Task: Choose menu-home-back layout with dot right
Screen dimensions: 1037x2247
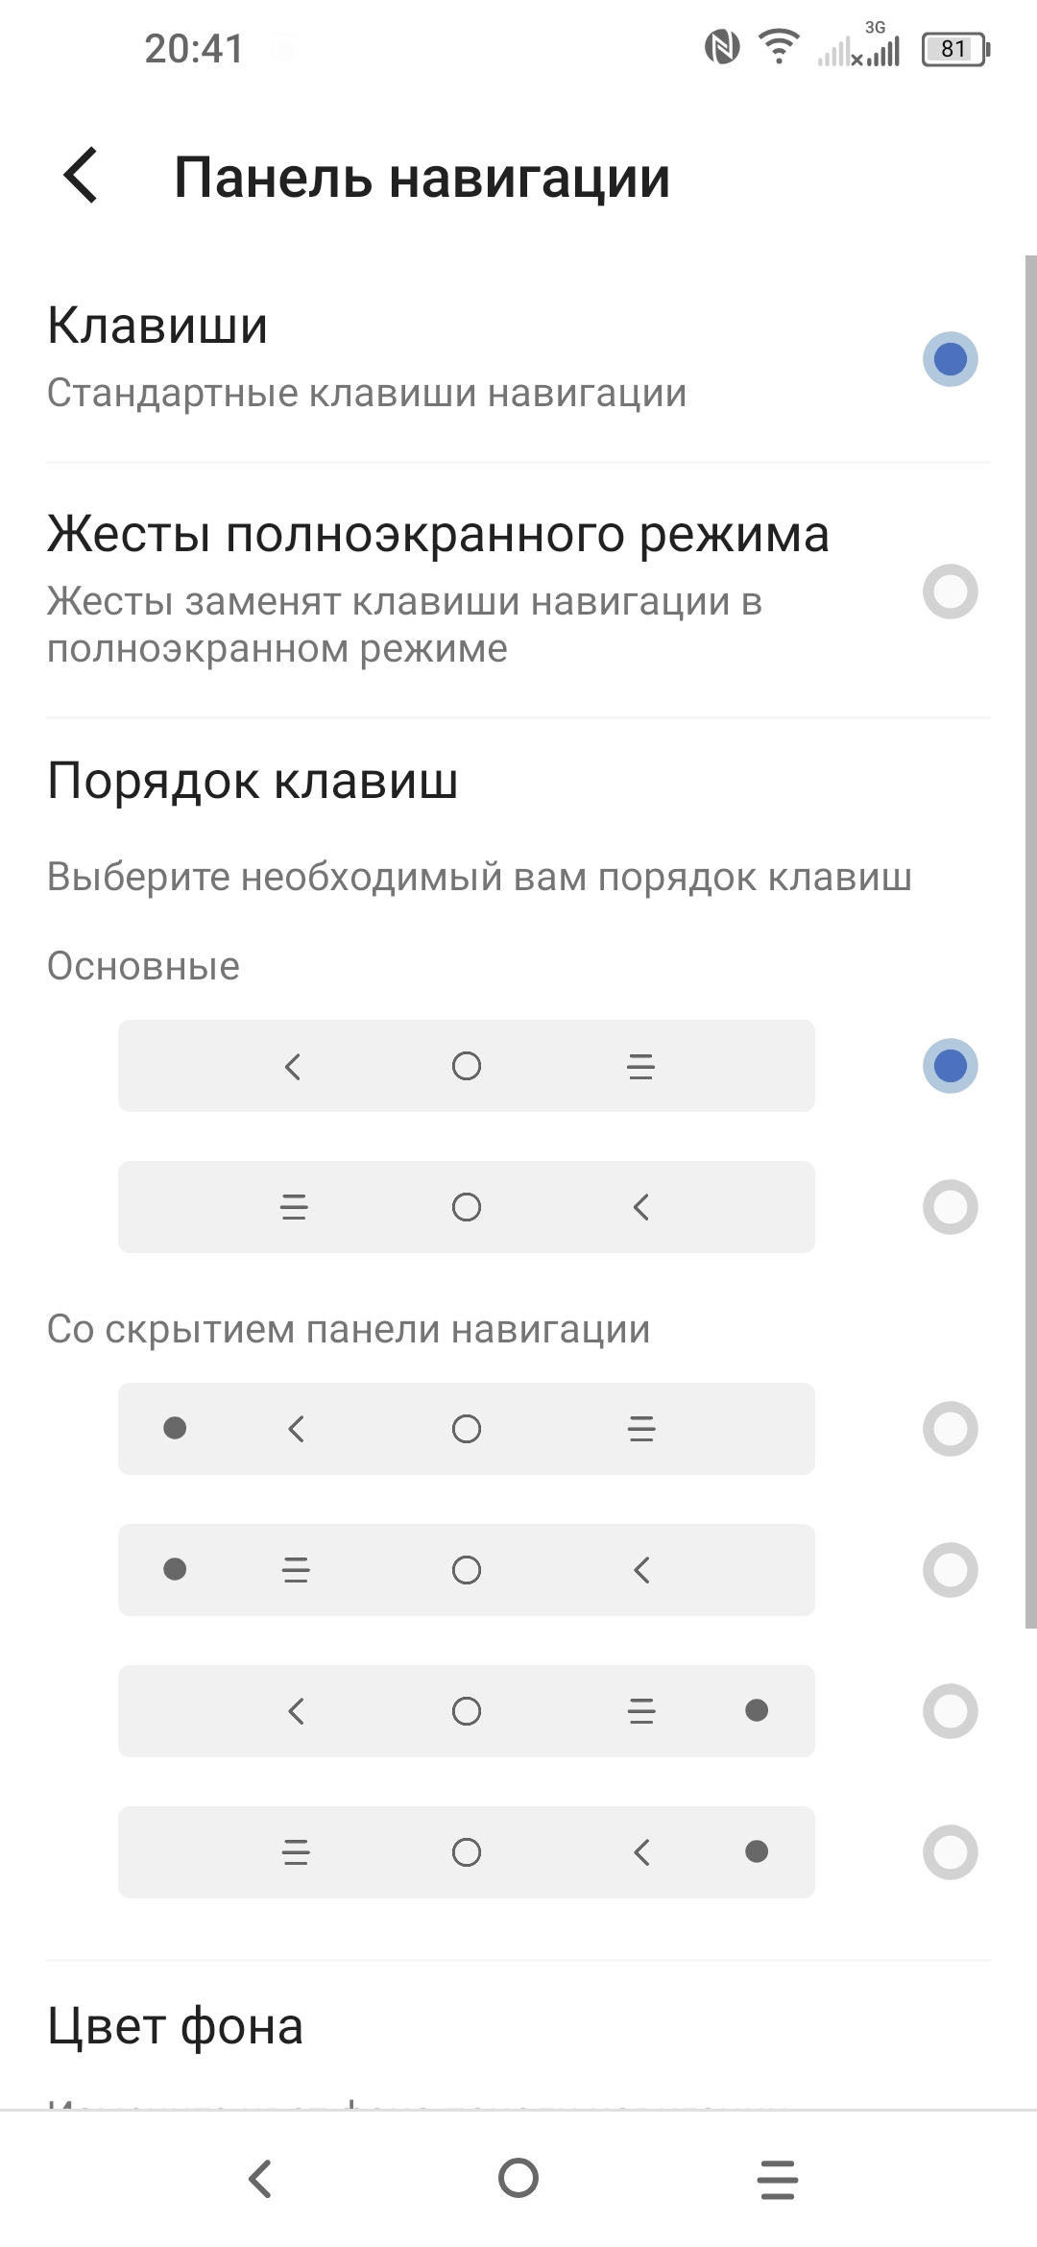Action: [950, 1852]
